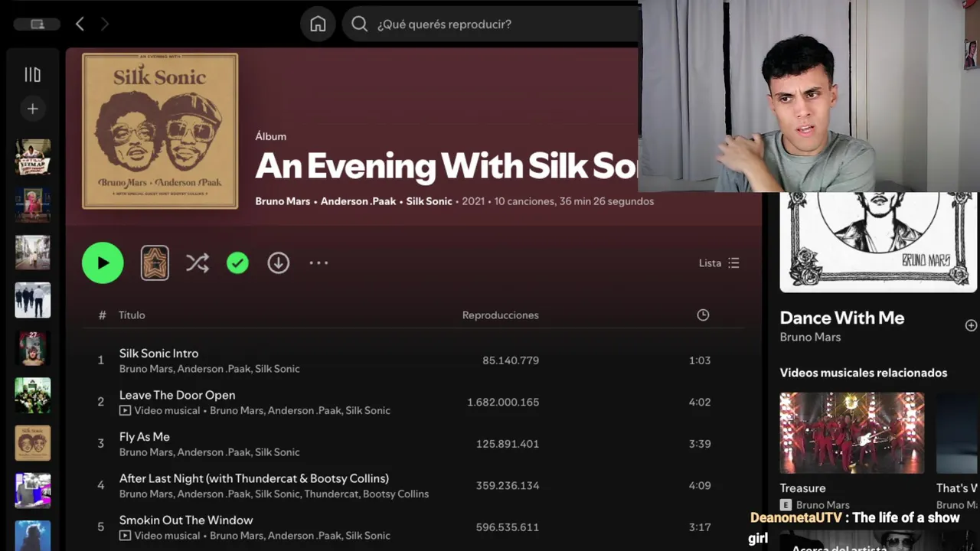Click the Silk Sonic album cover art

pos(160,131)
